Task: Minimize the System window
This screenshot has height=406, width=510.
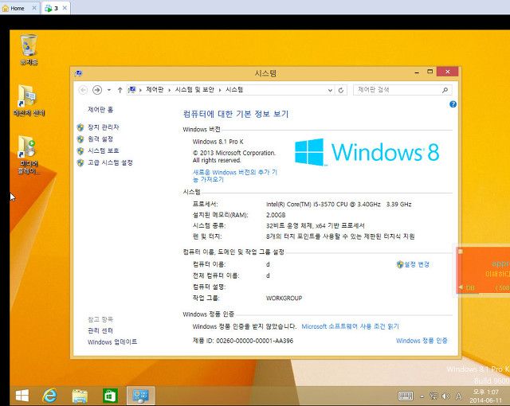Action: pos(417,72)
